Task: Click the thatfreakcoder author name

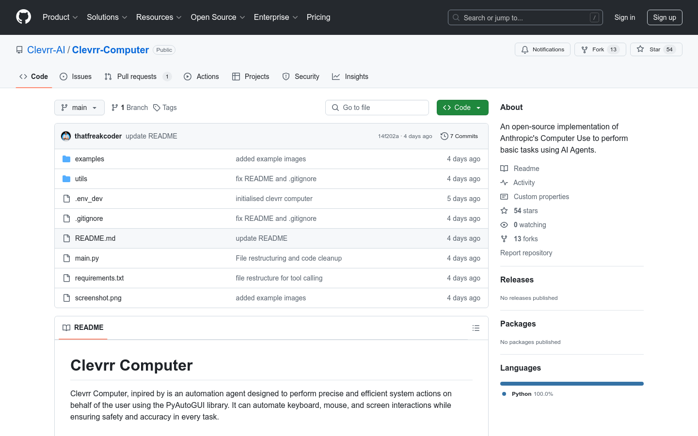Action: click(98, 136)
